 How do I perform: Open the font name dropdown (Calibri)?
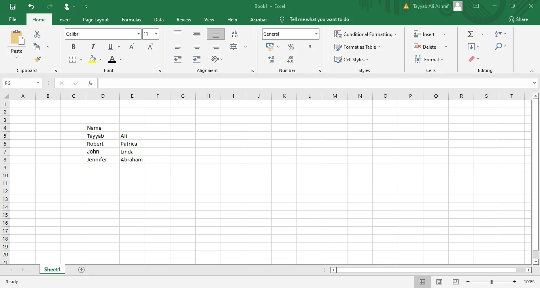pyautogui.click(x=138, y=34)
